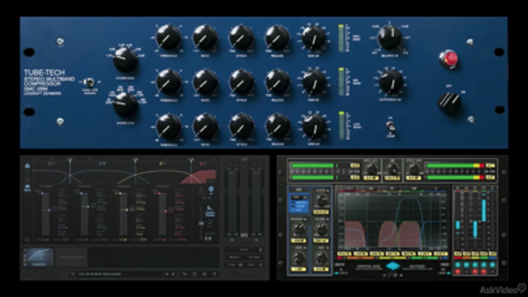Click the Input Level knob in UAD Multiband

click(371, 169)
